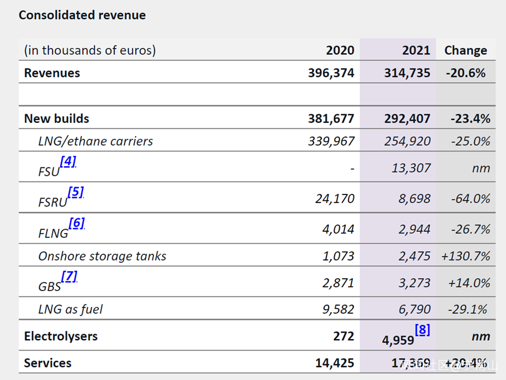Open footnote link [7] next to GBS

coord(69,276)
